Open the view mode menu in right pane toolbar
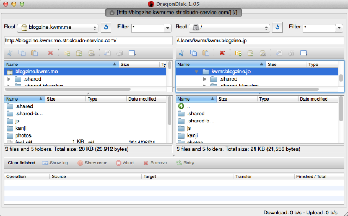The height and width of the screenshot is (216, 348). pyautogui.click(x=304, y=53)
